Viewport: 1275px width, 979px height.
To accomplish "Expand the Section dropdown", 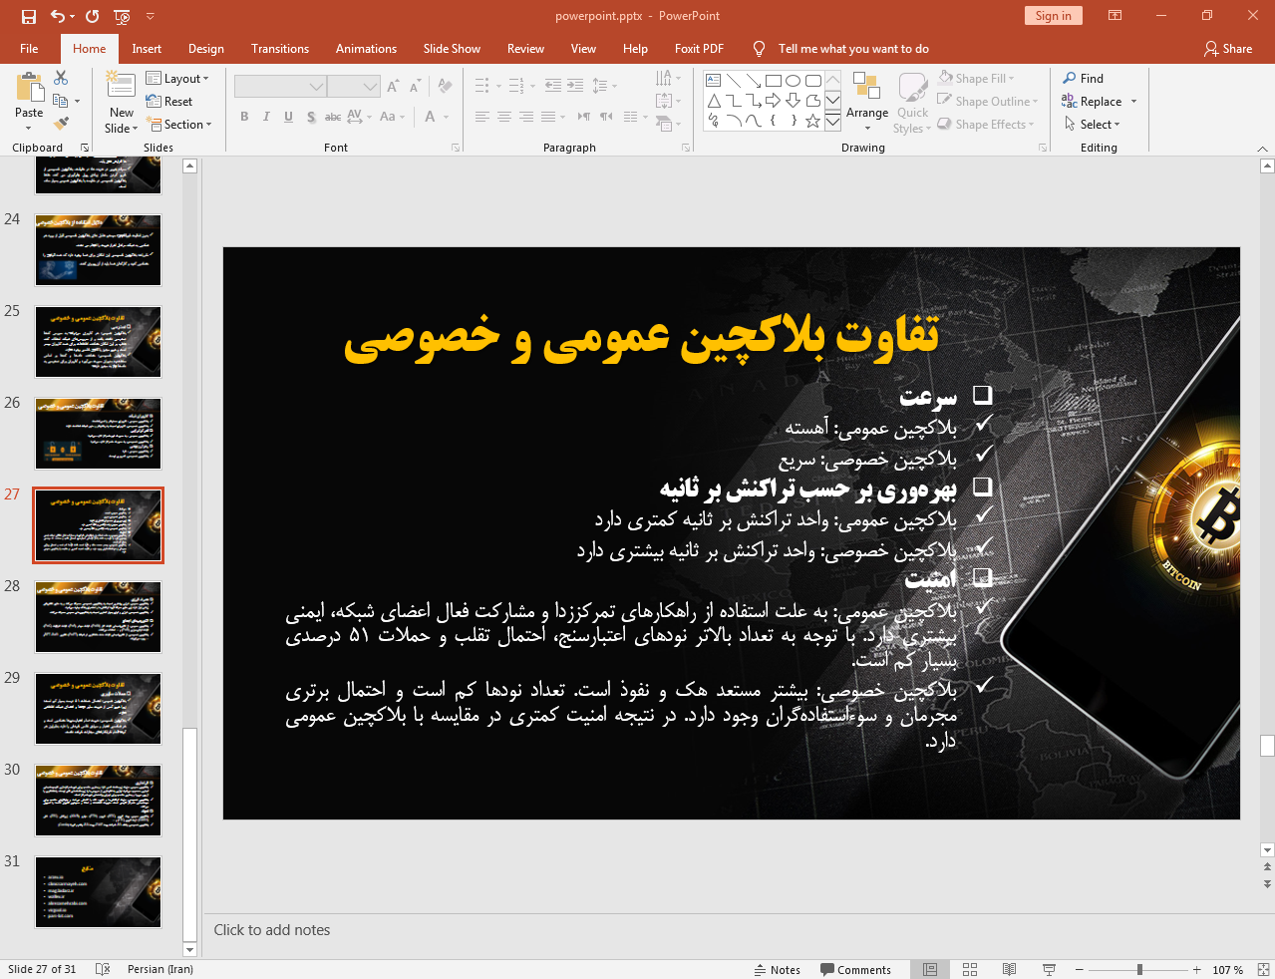I will 179,125.
